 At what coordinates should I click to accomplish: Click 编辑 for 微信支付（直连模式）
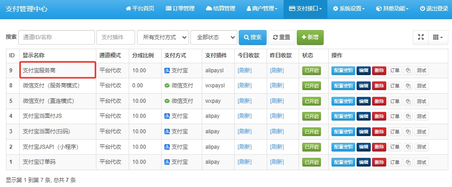pos(363,101)
